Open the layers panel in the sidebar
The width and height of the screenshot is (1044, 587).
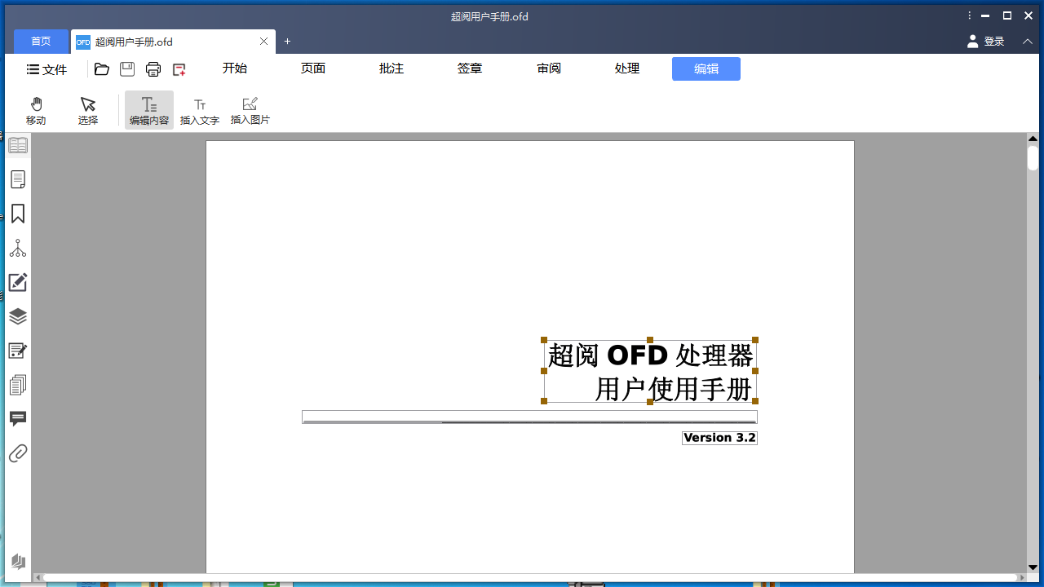click(18, 316)
